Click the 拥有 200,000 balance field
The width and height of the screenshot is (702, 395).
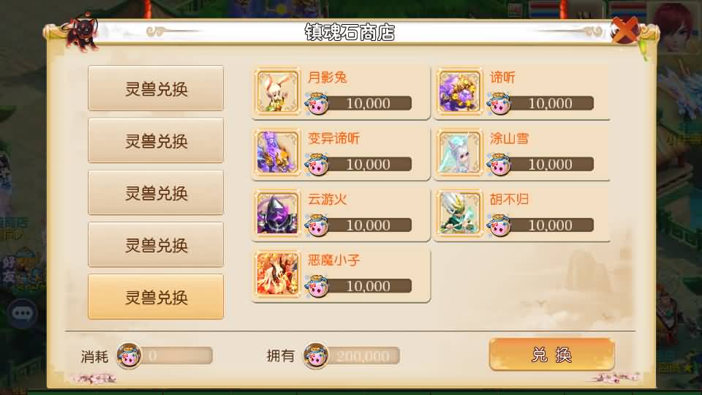coord(362,356)
